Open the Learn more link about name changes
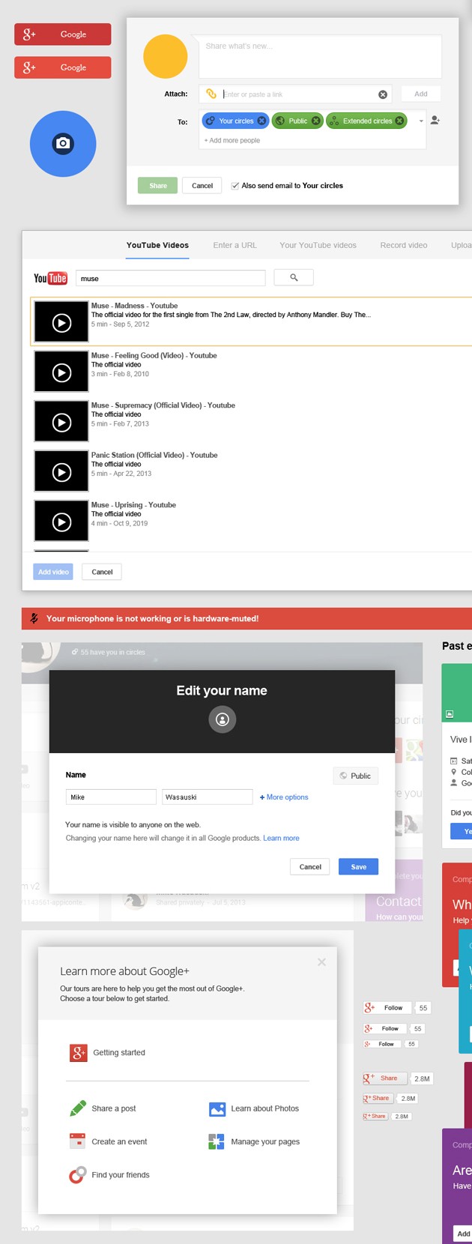Viewport: 472px width, 1244px height. pos(281,839)
